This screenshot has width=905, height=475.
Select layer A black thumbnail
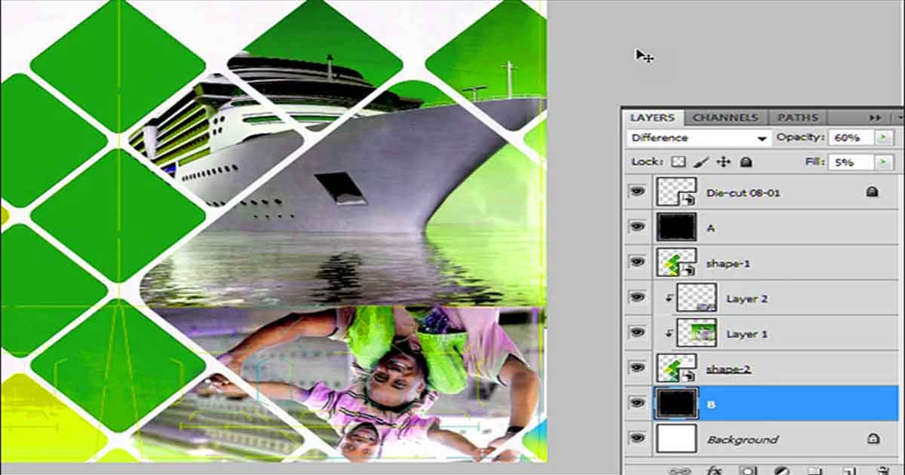pyautogui.click(x=676, y=227)
